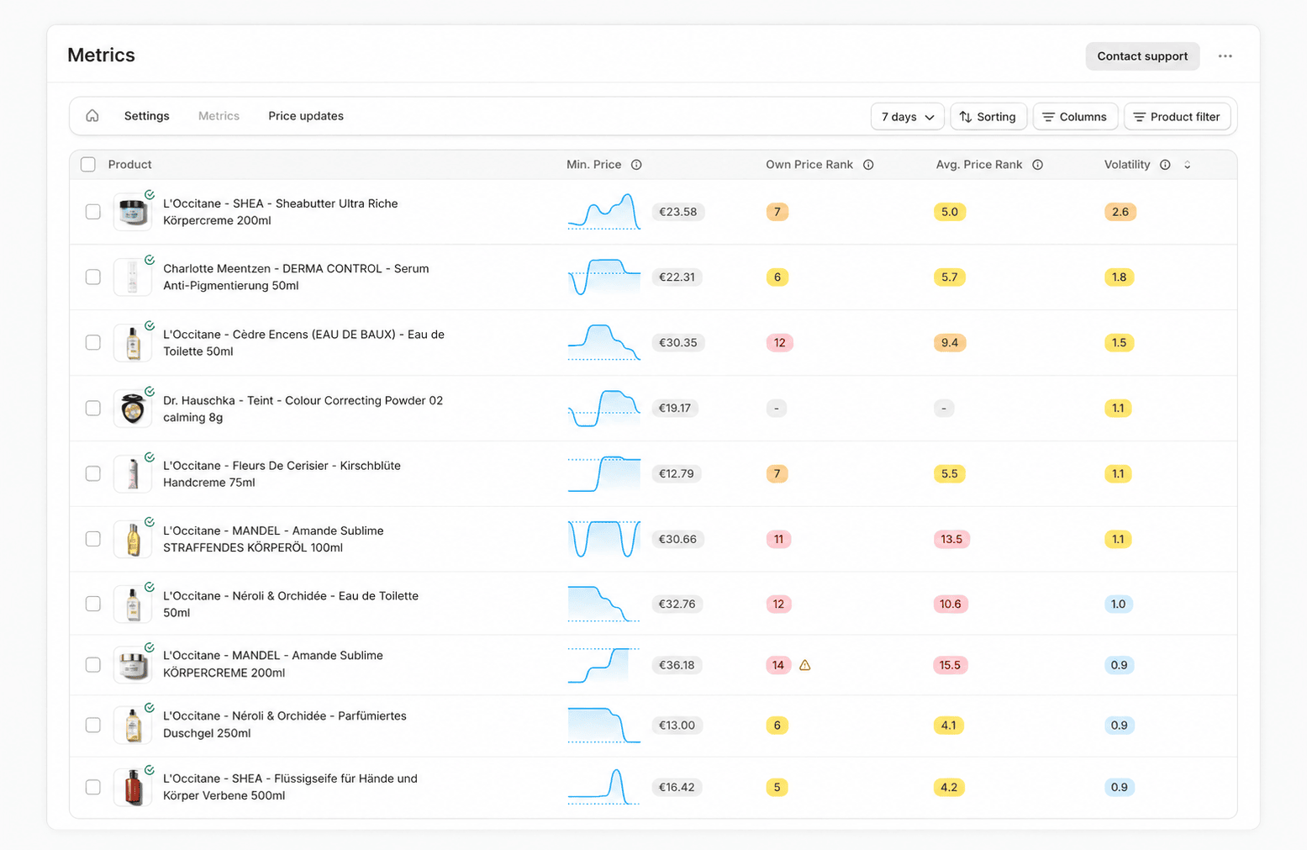Click the Own Price Rank column header
The width and height of the screenshot is (1307, 850).
[809, 165]
